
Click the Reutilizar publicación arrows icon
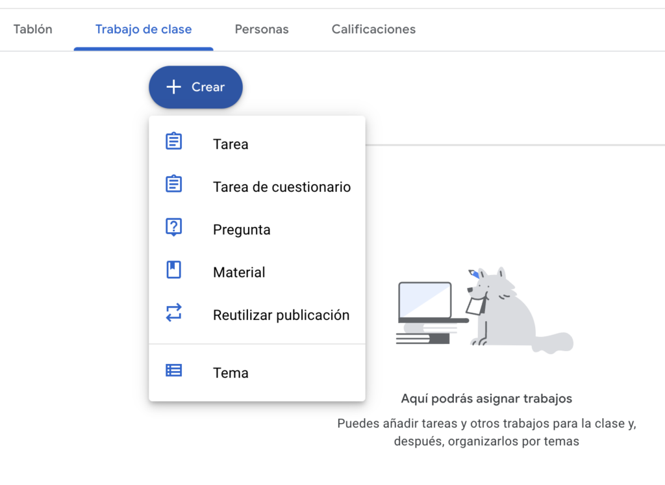point(173,313)
